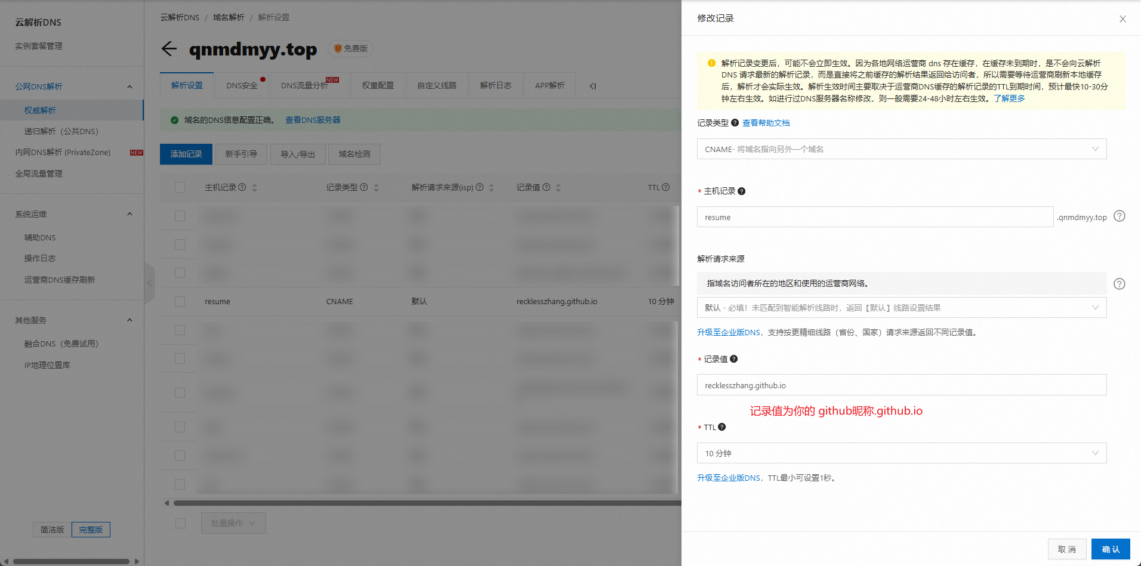Open the 查看帮助文档 link

pyautogui.click(x=766, y=123)
